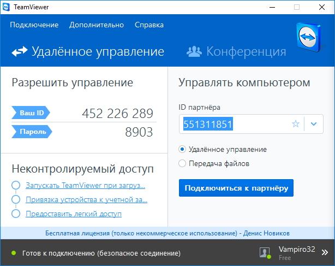Click the circle next to Предоставить легкий доступ
The height and width of the screenshot is (266, 335).
click(16, 214)
